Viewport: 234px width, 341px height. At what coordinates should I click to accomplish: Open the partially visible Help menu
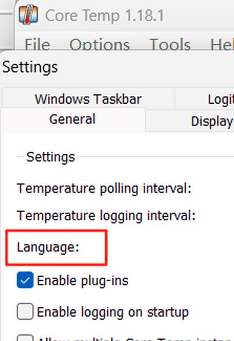tap(222, 44)
